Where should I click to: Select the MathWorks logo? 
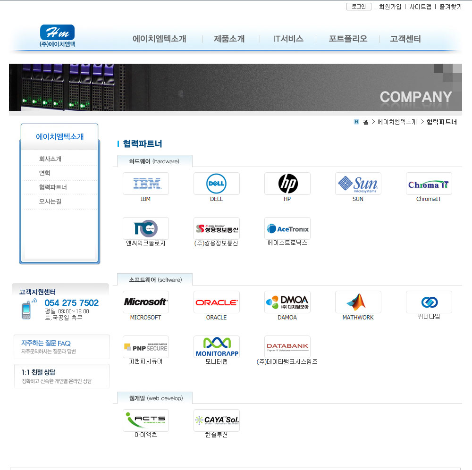pos(358,302)
